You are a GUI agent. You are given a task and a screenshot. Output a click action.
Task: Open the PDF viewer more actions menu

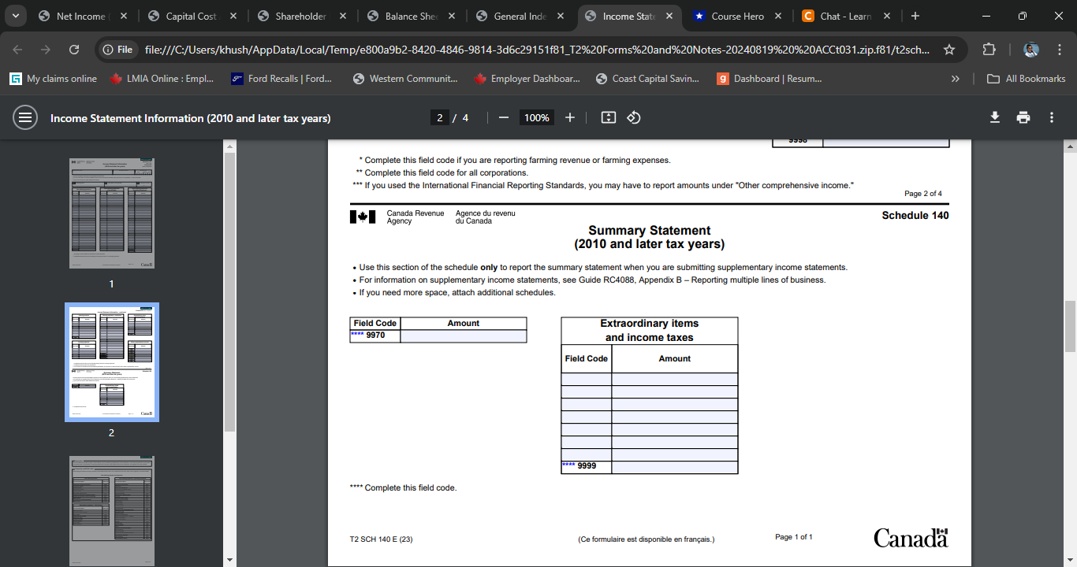click(x=1051, y=116)
